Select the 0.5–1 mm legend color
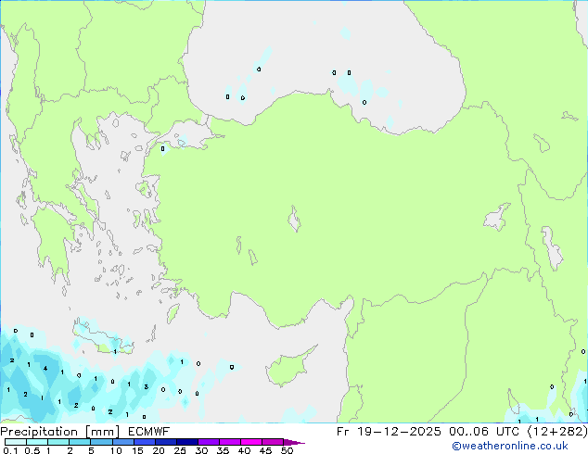This screenshot has height=454, width=588. click(37, 442)
